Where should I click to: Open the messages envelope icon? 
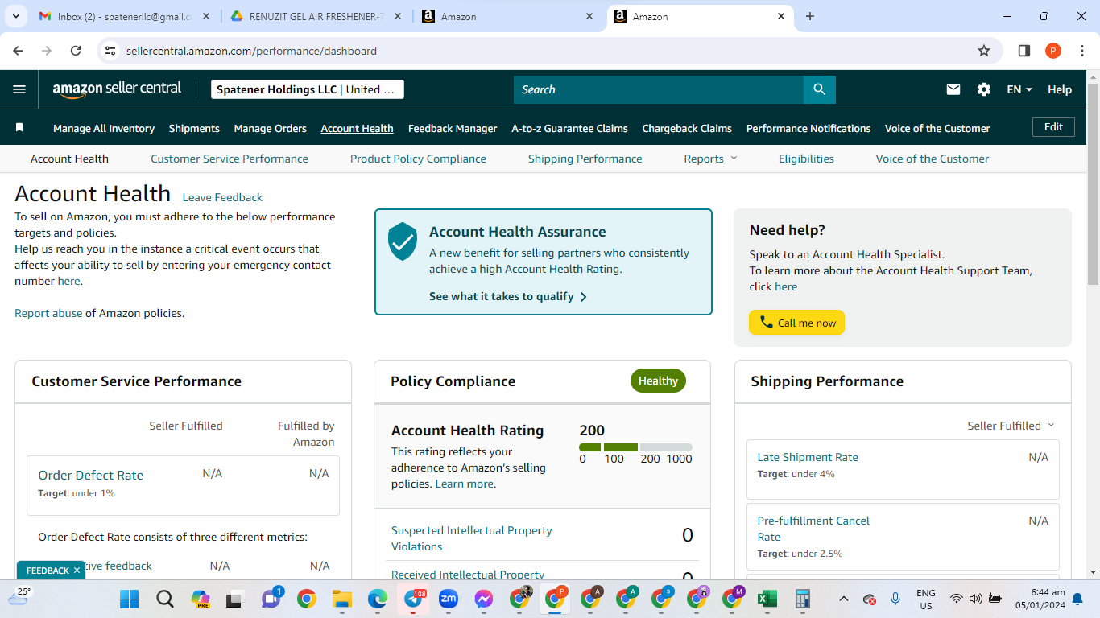coord(953,89)
